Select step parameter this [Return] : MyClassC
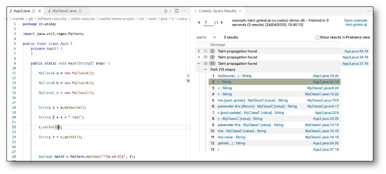This screenshot has width=386, height=174. click(x=257, y=107)
